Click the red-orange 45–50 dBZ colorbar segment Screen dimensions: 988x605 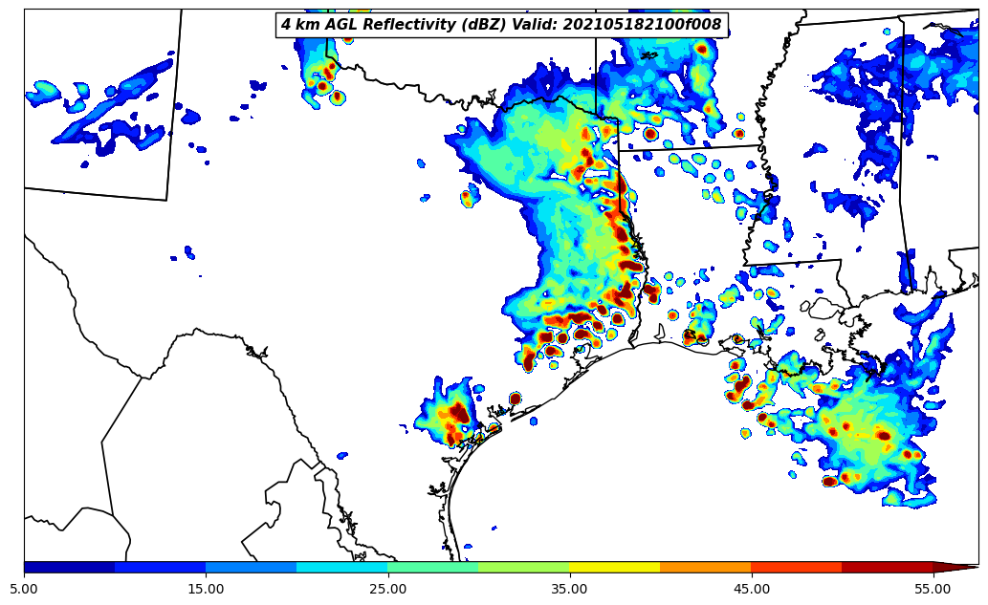[796, 567]
